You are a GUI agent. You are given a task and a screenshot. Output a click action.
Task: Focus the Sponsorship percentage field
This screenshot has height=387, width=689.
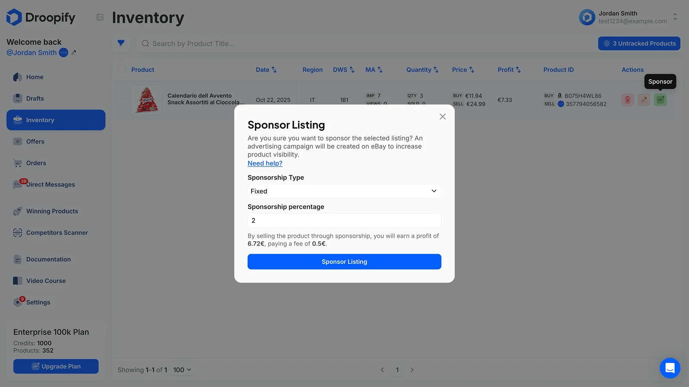344,221
